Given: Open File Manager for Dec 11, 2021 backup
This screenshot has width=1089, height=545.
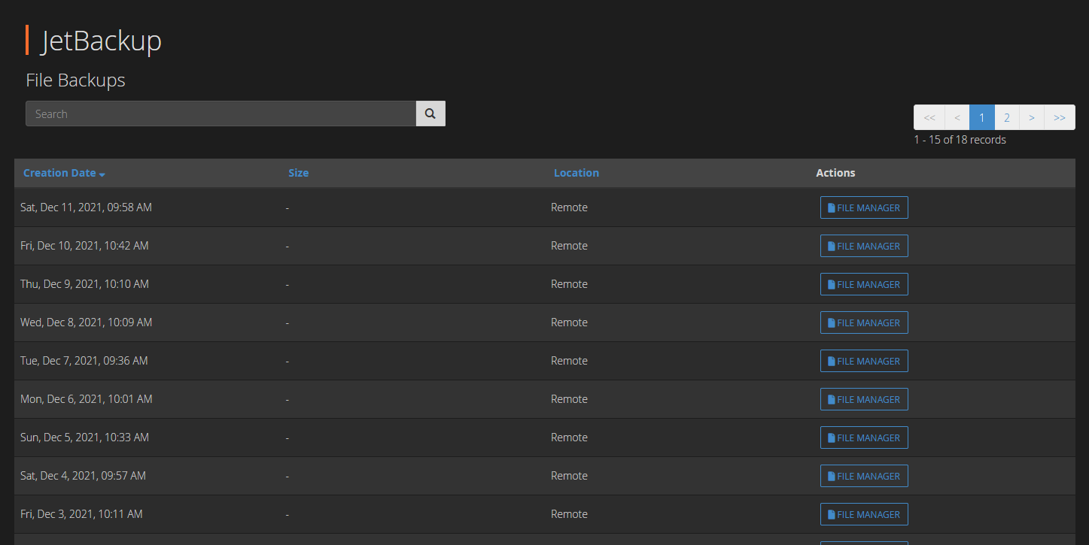Looking at the screenshot, I should pos(864,207).
